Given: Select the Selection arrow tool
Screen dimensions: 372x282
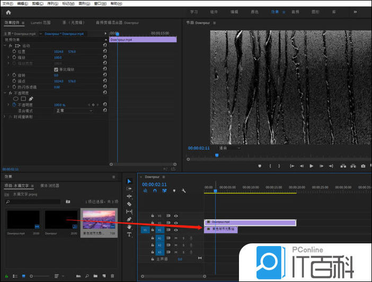Looking at the screenshot, I should [129, 181].
